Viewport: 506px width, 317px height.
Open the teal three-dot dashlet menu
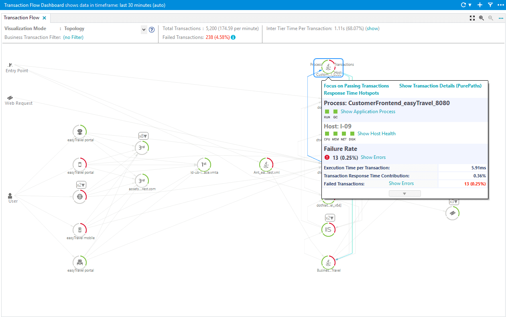501,18
